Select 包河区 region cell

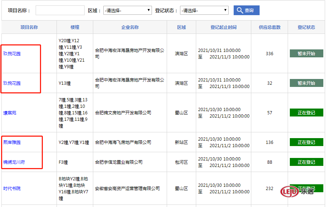coord(181,162)
